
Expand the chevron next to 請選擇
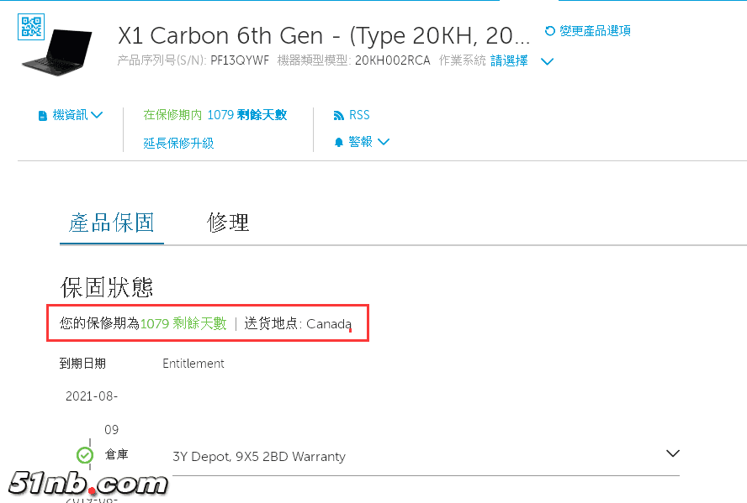click(x=547, y=61)
